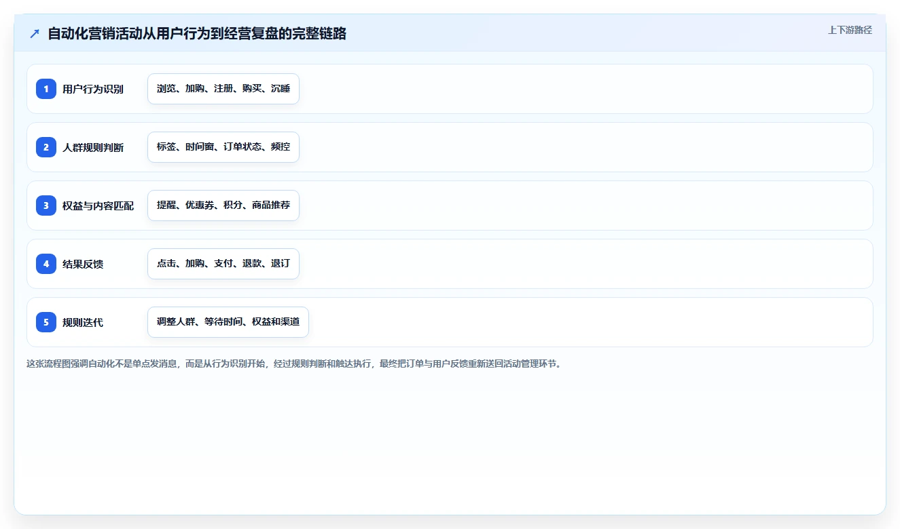900x529 pixels.
Task: Select the 权益与内容匹配 step label
Action: (x=98, y=205)
